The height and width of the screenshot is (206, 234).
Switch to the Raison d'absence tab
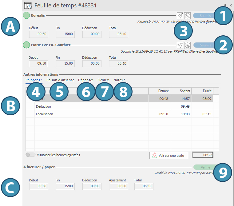point(60,80)
